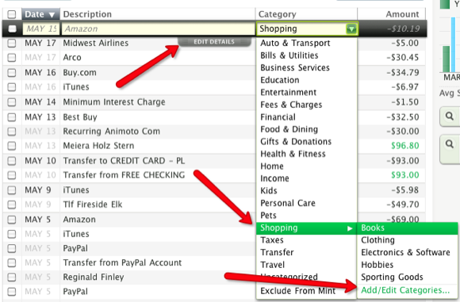Click the lower magnifier search icon

point(450,144)
